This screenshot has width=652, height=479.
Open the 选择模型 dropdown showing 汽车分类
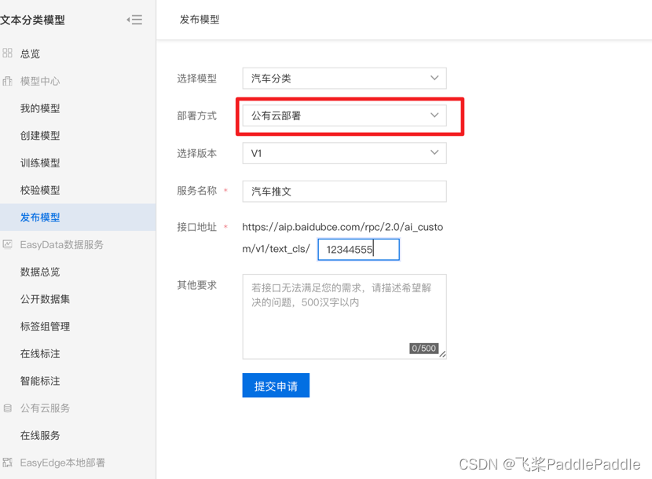tap(344, 79)
